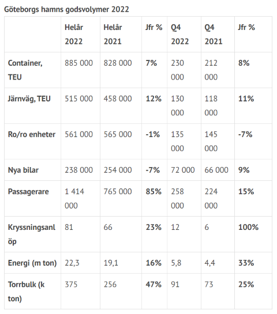This screenshot has width=277, height=314.
Task: Select the Container, TEU row label
Action: tap(25, 70)
